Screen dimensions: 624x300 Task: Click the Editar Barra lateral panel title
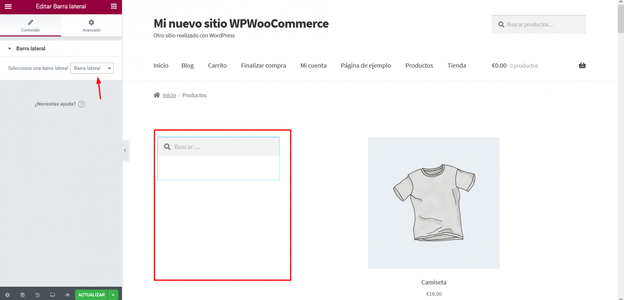click(61, 6)
